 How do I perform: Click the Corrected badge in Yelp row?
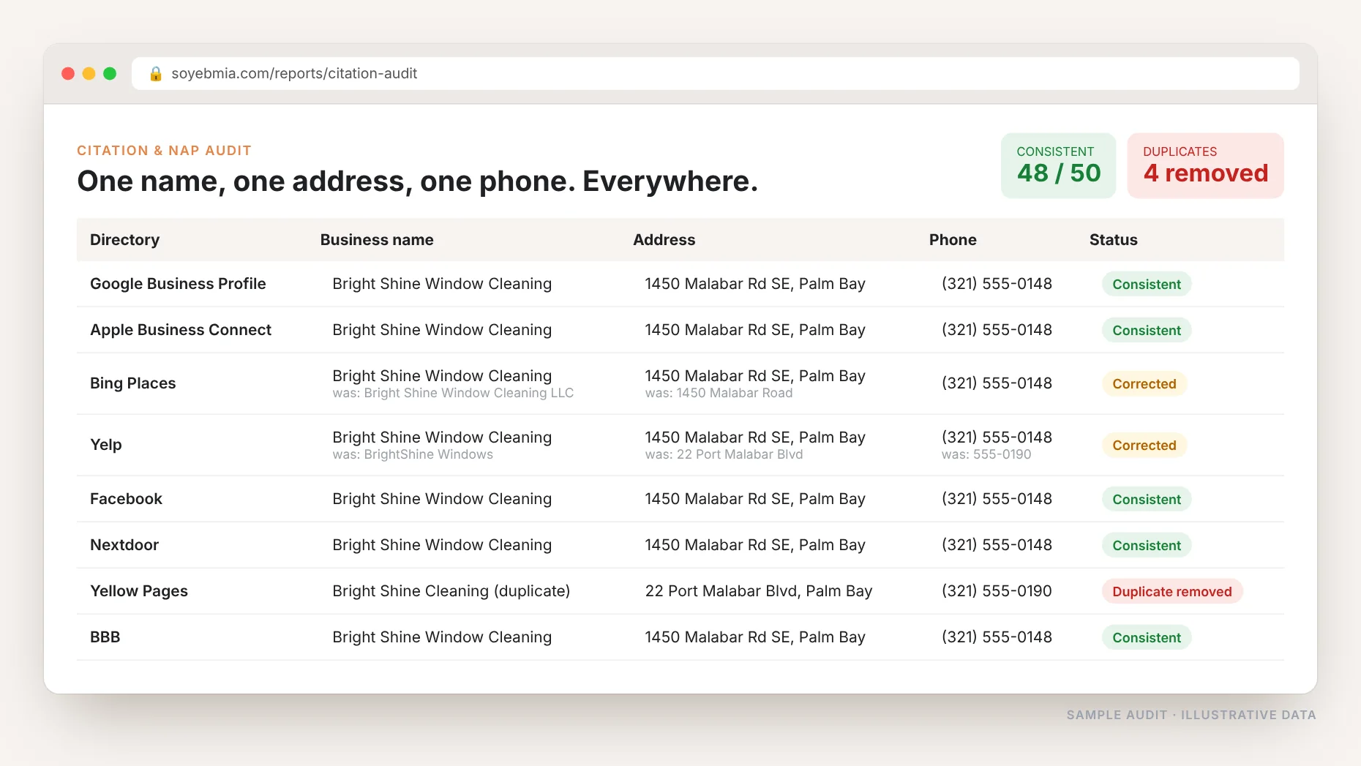tap(1144, 445)
